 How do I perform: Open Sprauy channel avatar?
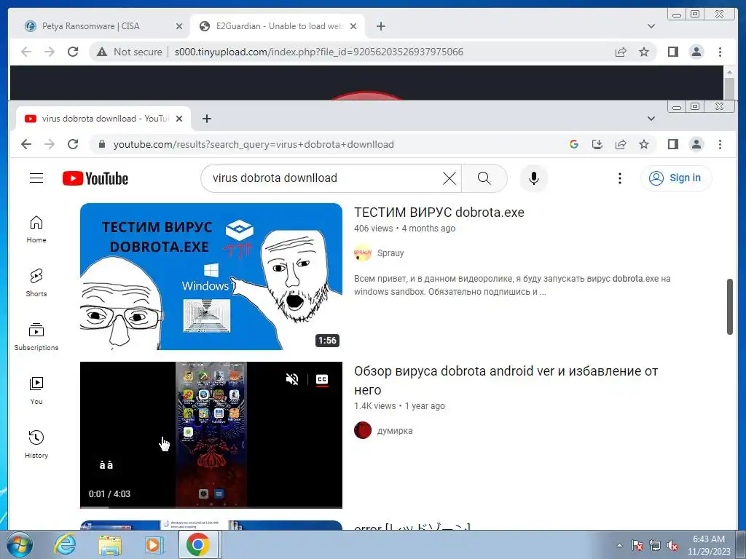click(x=363, y=253)
